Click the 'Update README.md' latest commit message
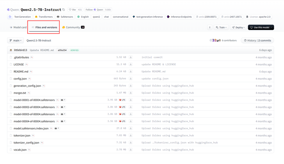Screen dimensions: 284x164 pos(42,50)
